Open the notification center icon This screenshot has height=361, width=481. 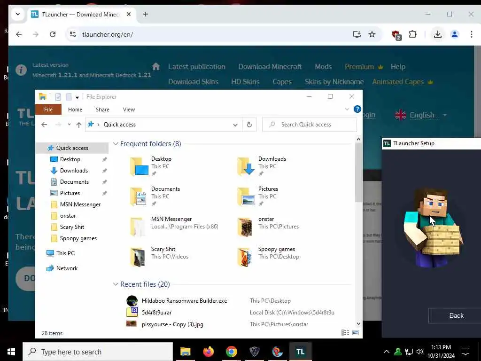click(465, 352)
